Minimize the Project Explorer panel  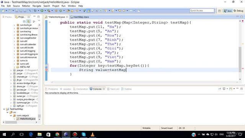pyautogui.click(x=34, y=16)
